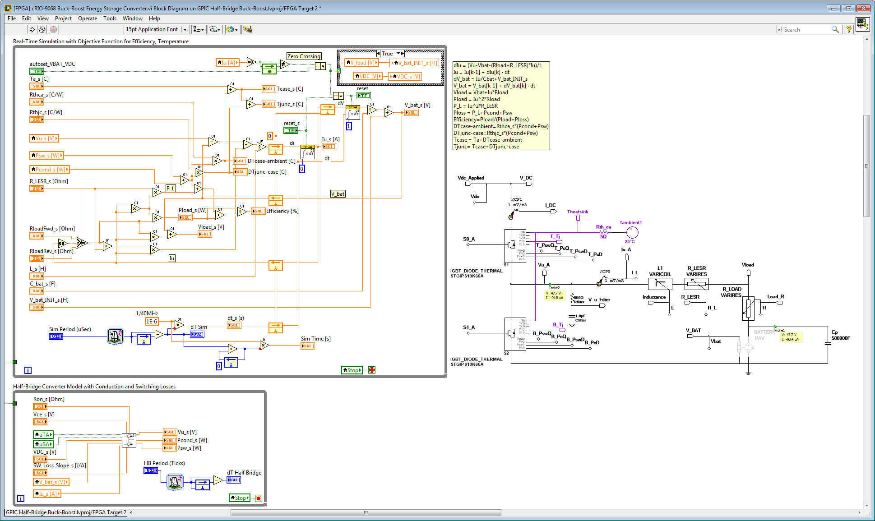Click the yellow equations comment box
The image size is (875, 521).
point(501,106)
